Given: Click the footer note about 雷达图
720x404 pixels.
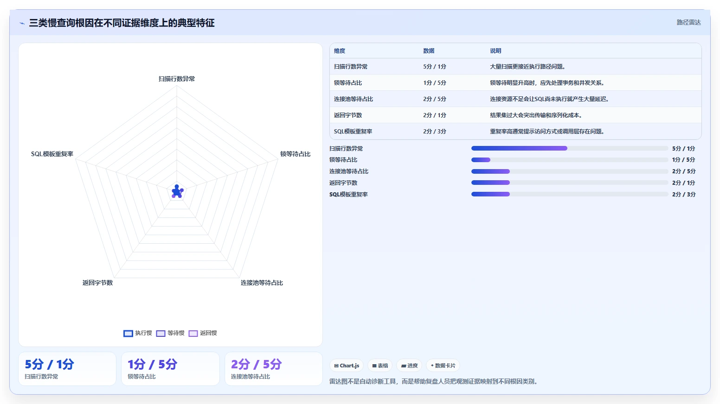Looking at the screenshot, I should [x=433, y=381].
